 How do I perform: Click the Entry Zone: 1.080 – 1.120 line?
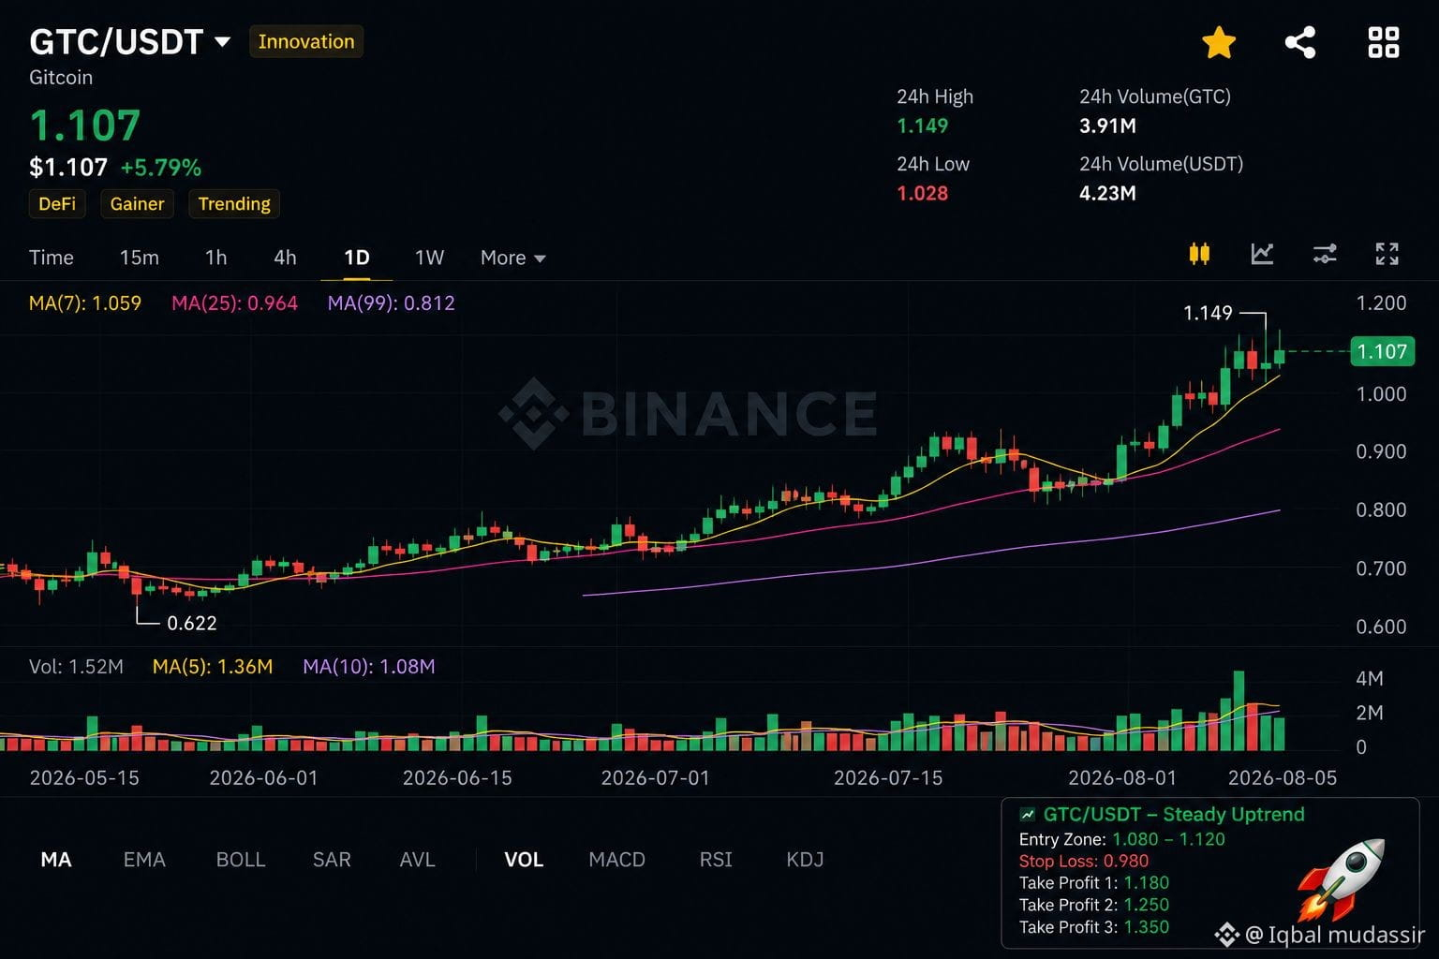point(1122,839)
